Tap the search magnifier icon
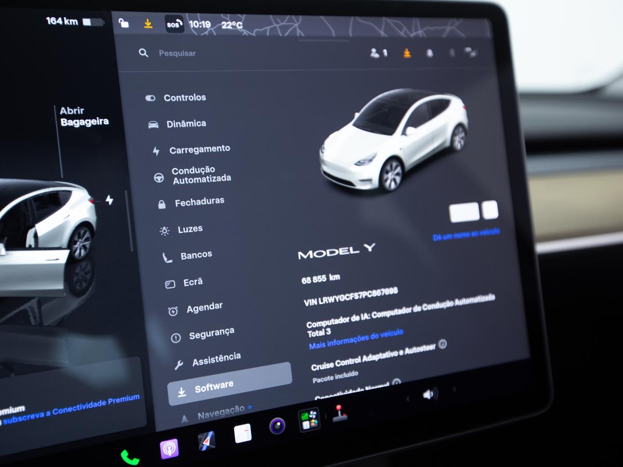623x467 pixels. [x=143, y=53]
